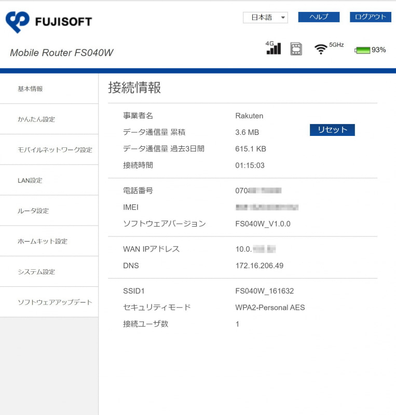This screenshot has height=415, width=396.
Task: Click the IMEI label
Action: [x=131, y=207]
